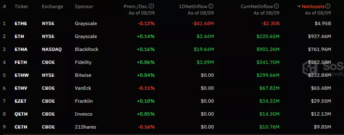Open the ETHV VanEck ticker
The width and height of the screenshot is (344, 135).
[21, 88]
